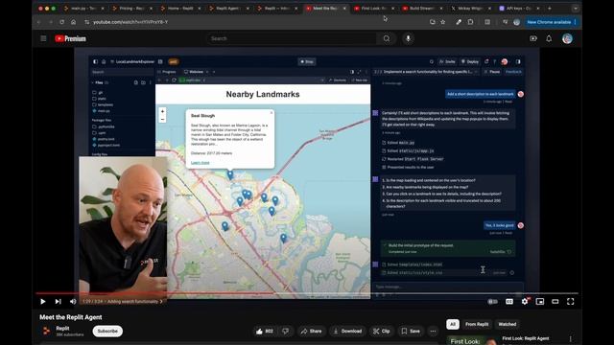Switch to miniplayer mode
614x345 pixels.
[x=540, y=302]
